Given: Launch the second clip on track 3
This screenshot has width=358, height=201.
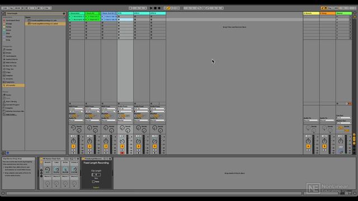Looking at the screenshot, I should point(102,20).
